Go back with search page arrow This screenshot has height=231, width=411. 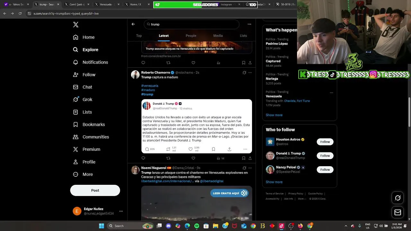click(x=133, y=24)
